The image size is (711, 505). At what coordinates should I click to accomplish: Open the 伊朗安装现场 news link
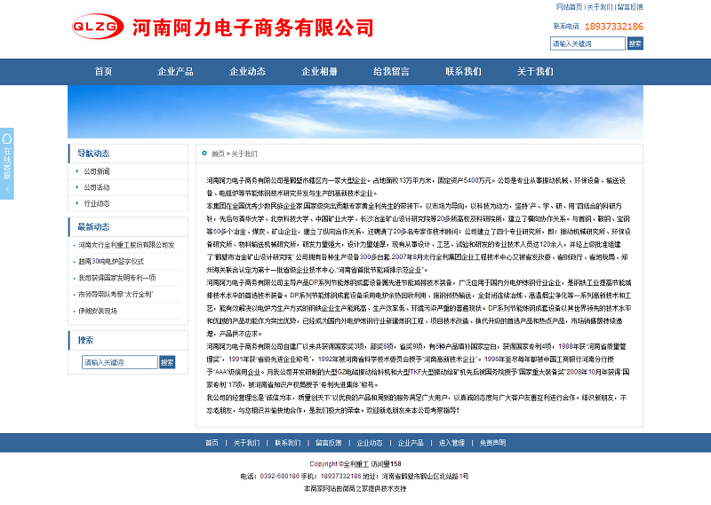point(98,311)
